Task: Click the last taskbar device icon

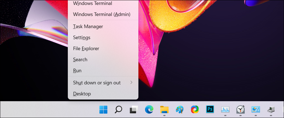Action: click(270, 109)
